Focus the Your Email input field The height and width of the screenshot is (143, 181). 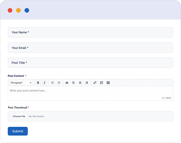90,48
